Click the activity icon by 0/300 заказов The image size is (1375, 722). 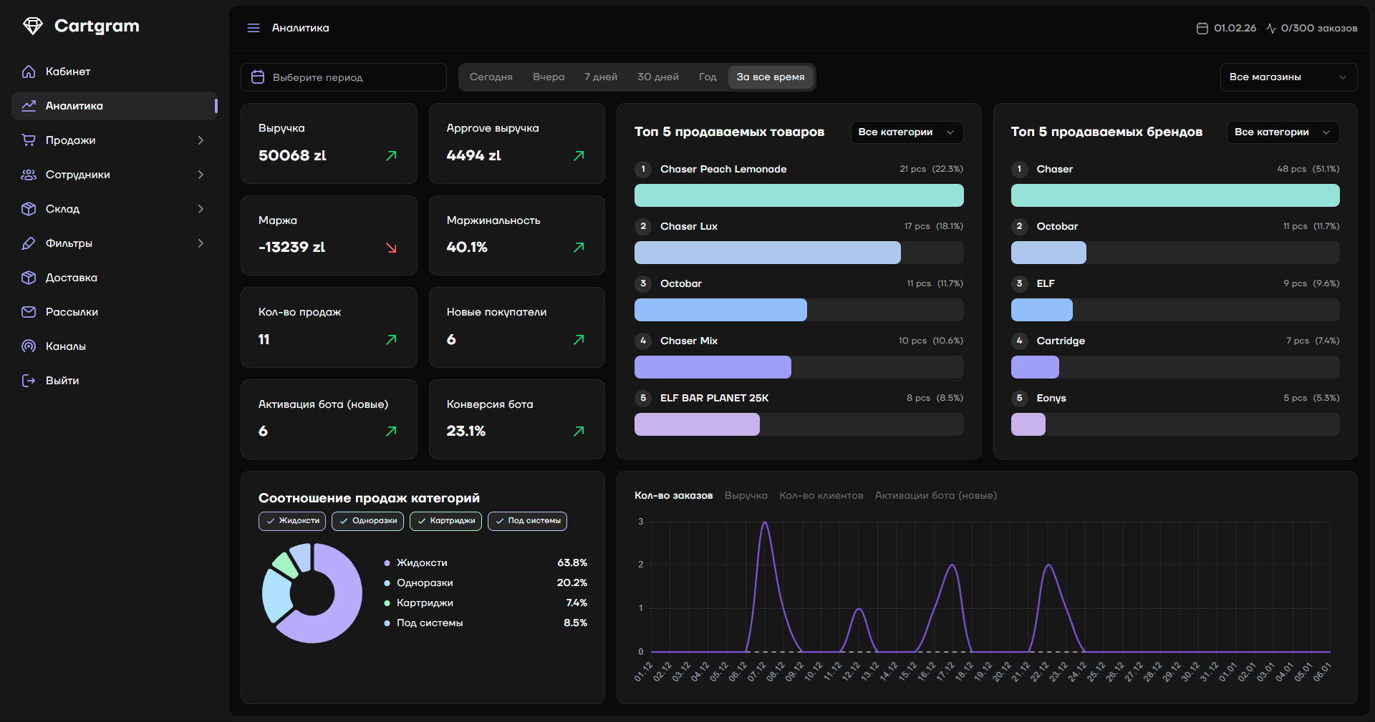[x=1271, y=28]
